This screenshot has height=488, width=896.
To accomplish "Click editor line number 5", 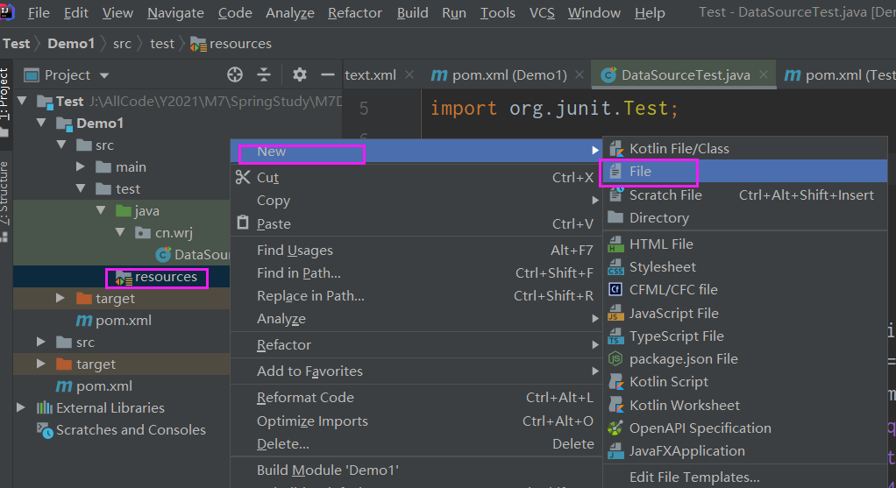I will pos(364,109).
